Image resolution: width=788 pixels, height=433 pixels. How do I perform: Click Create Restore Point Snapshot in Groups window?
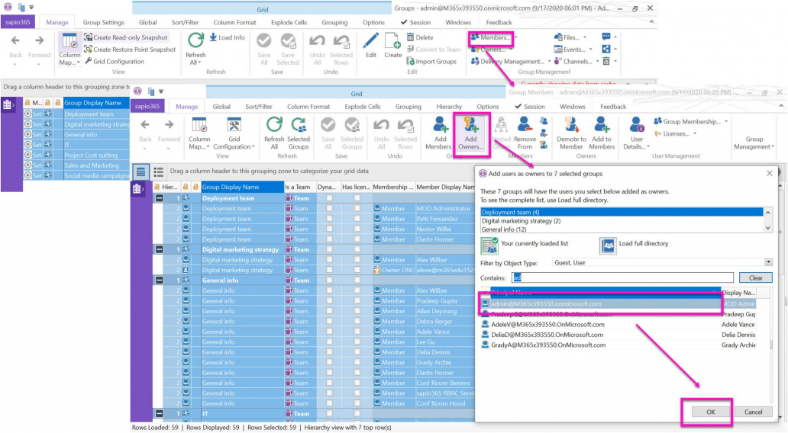pos(130,50)
